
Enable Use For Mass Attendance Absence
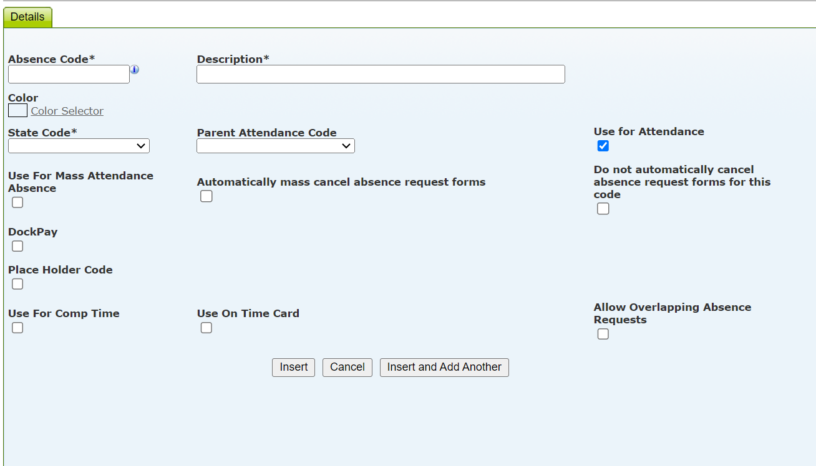[17, 202]
